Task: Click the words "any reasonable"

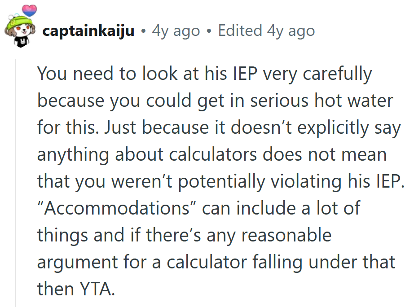Action: click(x=269, y=236)
